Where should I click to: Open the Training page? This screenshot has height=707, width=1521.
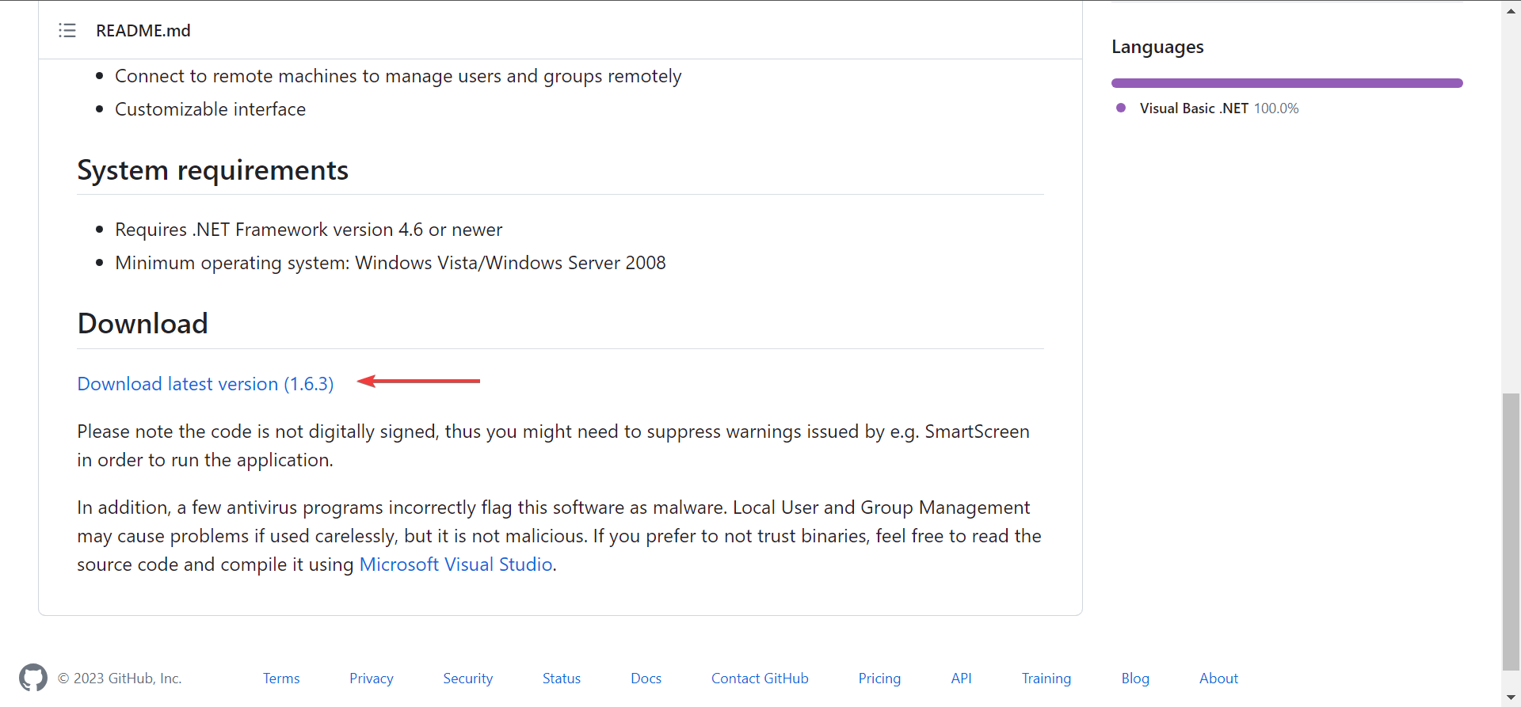[x=1046, y=678]
